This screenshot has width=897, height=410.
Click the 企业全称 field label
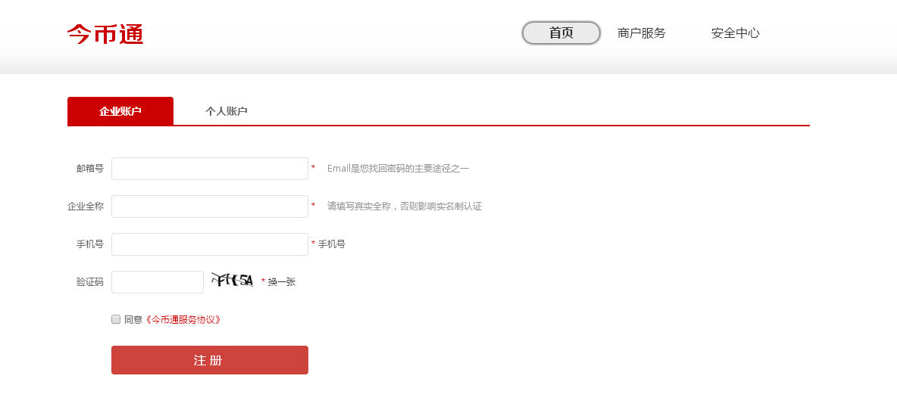(85, 207)
